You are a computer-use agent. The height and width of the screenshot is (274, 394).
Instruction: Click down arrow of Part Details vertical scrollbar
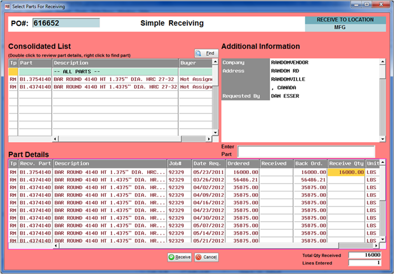coord(382,239)
